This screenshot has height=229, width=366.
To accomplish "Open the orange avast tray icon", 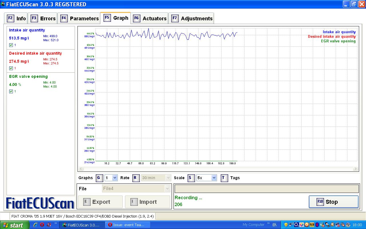I will click(307, 225).
